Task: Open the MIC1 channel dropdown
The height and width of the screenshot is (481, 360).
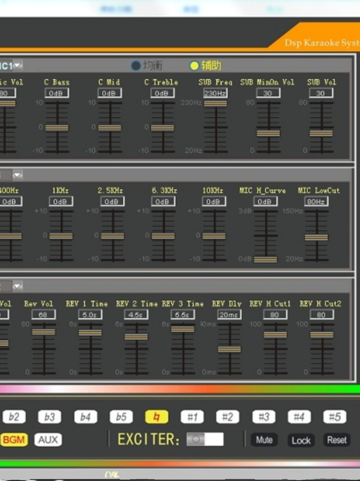Action: pyautogui.click(x=17, y=65)
